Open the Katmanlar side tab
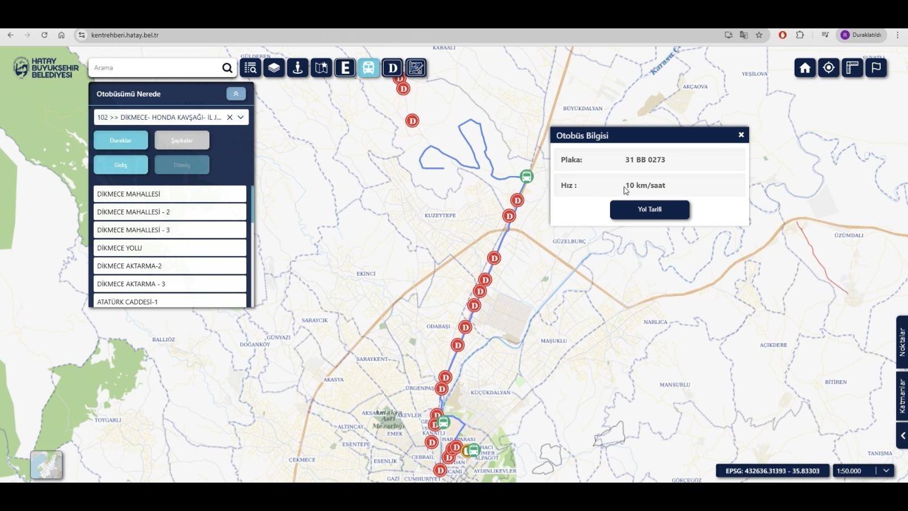Viewport: 908px width, 511px height. tap(902, 396)
